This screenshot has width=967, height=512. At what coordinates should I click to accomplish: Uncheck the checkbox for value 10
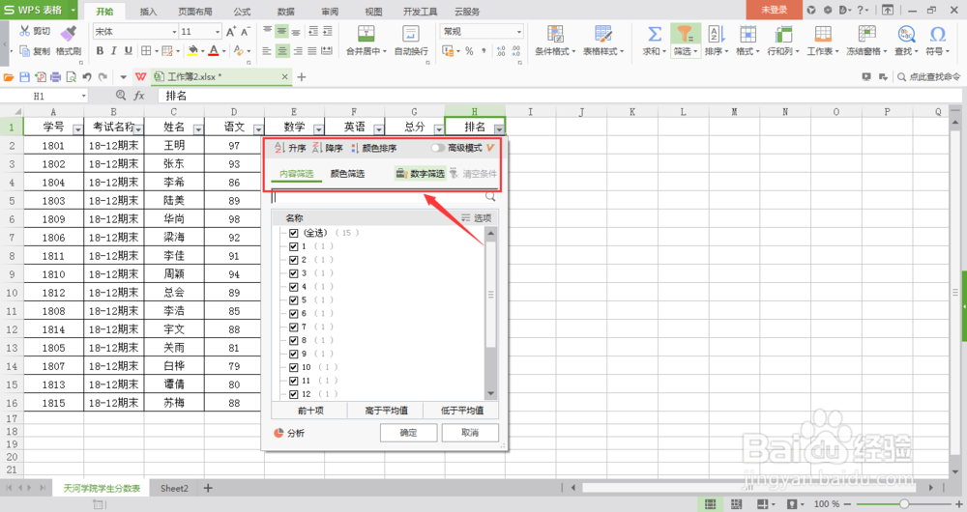(294, 368)
